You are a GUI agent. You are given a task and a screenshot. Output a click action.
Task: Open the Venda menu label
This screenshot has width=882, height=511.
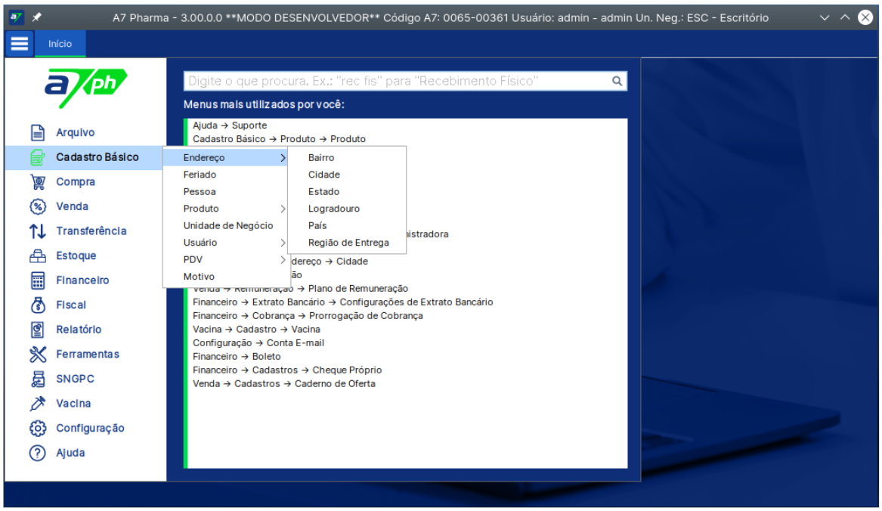click(72, 206)
